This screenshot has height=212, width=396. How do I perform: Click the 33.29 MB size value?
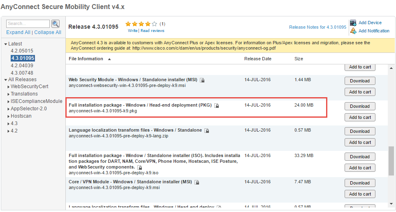[x=304, y=155]
